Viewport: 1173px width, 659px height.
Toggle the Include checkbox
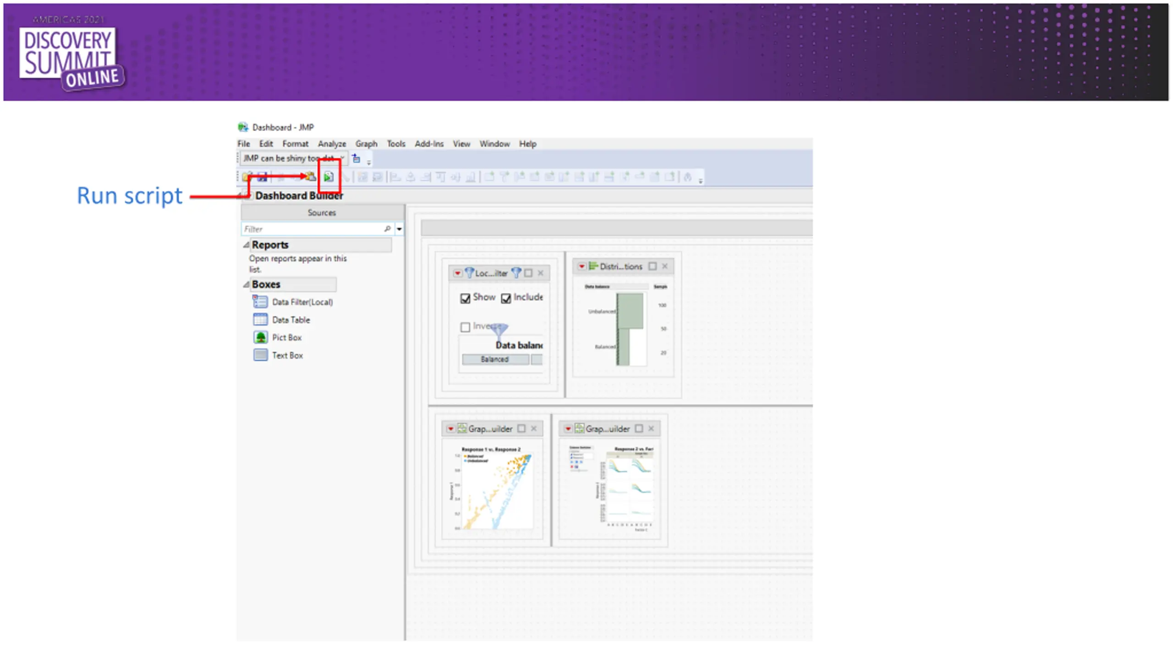[506, 299]
